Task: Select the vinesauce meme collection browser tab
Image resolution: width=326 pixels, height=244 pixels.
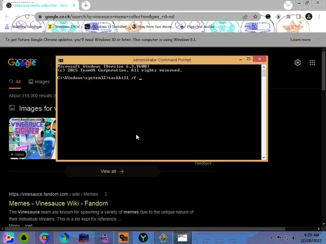Action: [41, 6]
